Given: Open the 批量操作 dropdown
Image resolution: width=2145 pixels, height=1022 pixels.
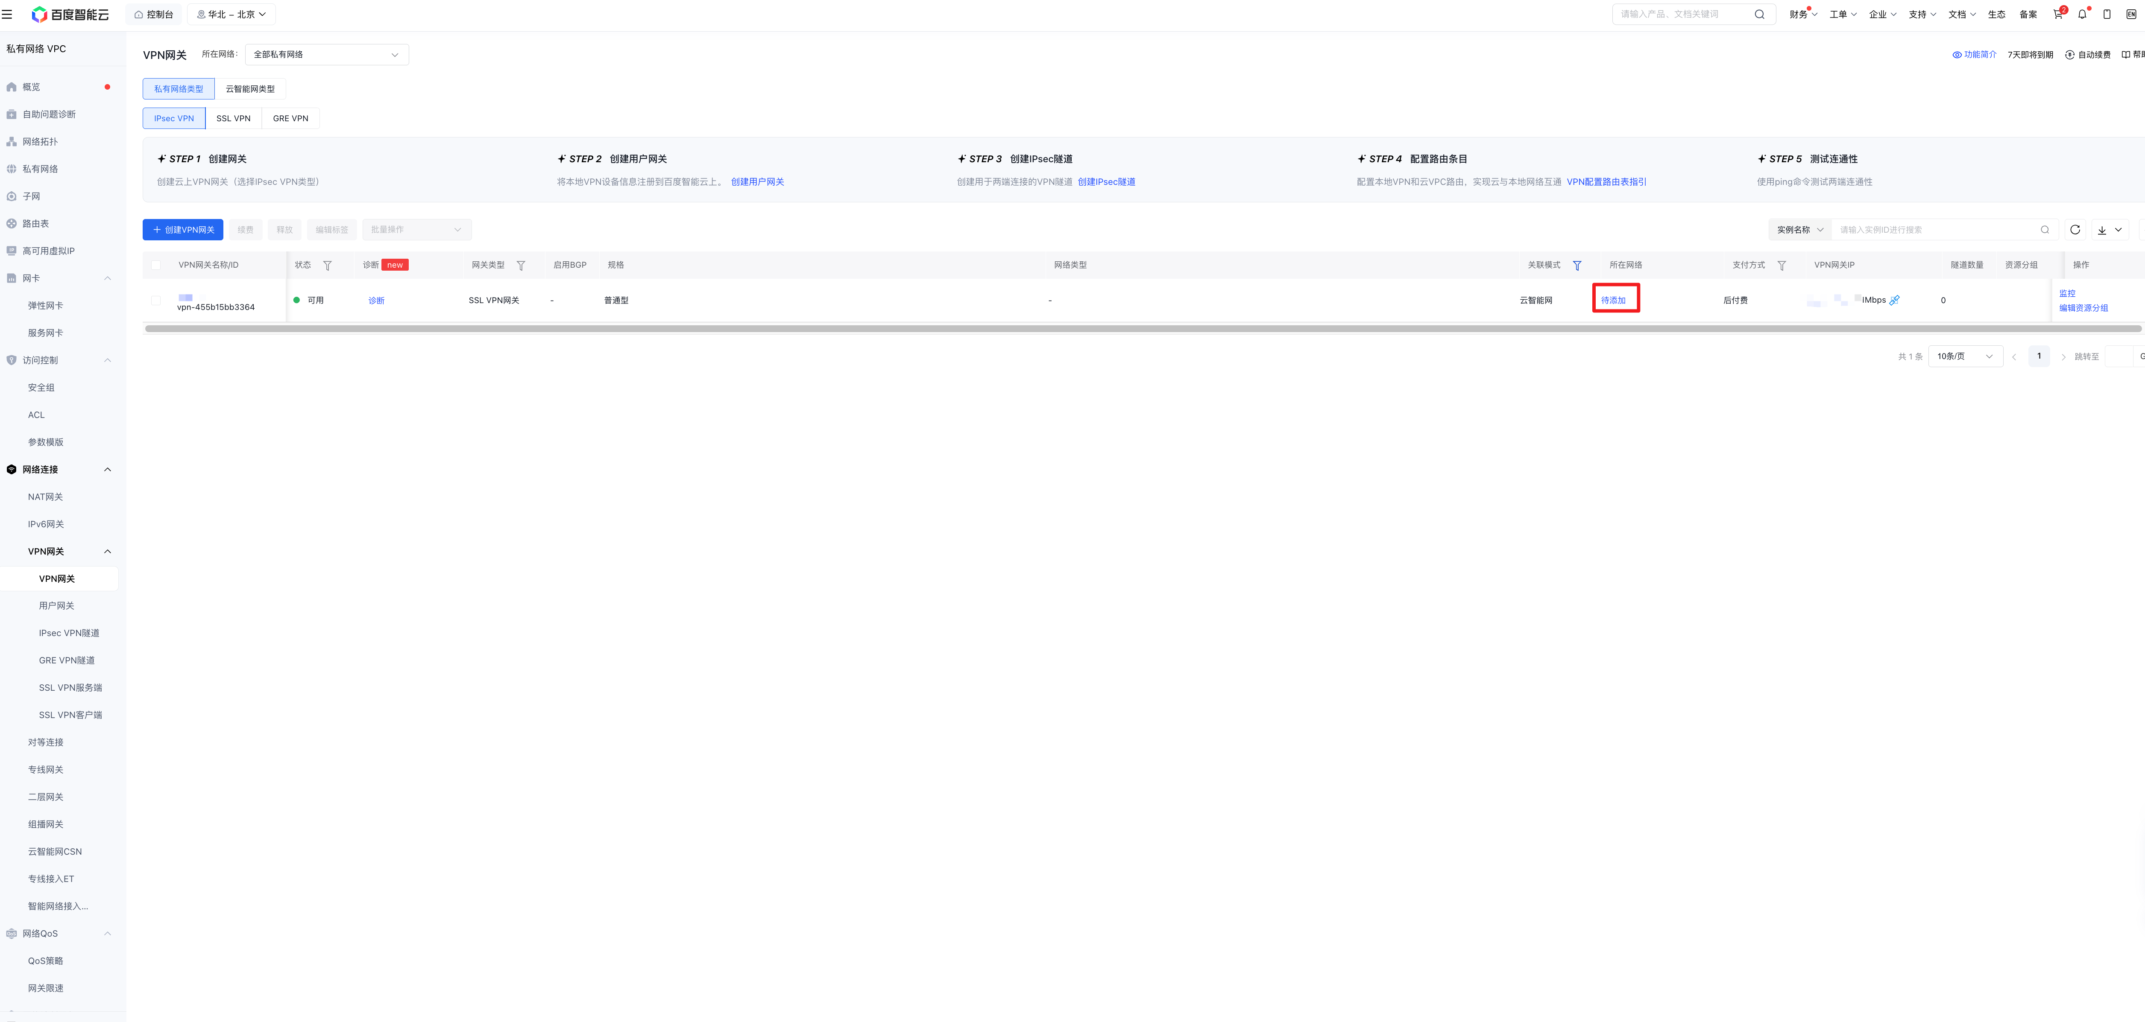Looking at the screenshot, I should click(x=416, y=230).
